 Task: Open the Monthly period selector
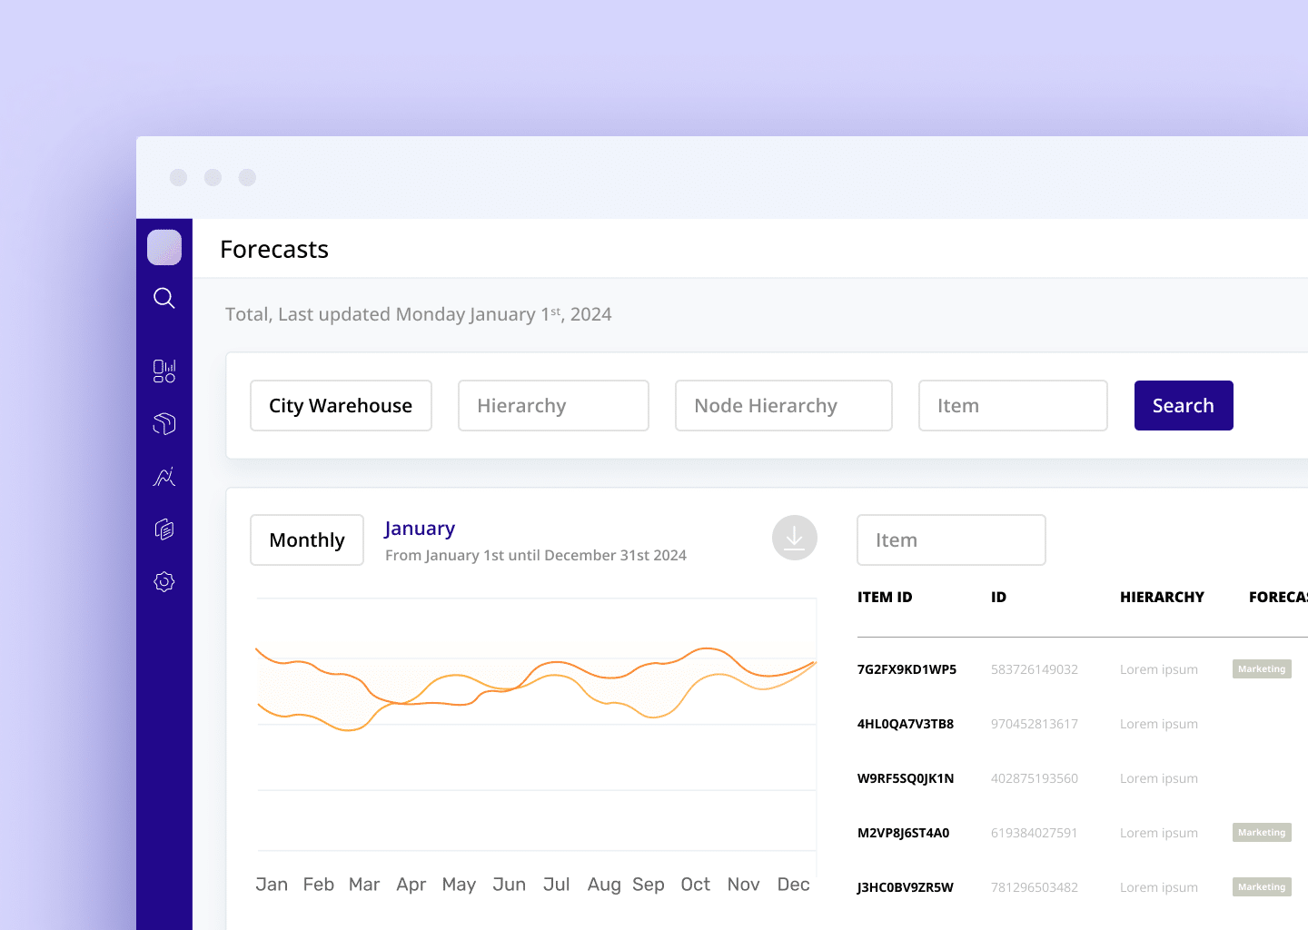(307, 540)
